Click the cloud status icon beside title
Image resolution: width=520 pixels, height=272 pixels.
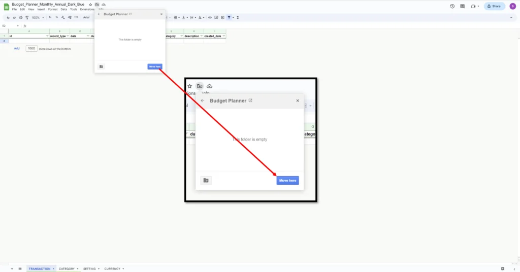104,5
